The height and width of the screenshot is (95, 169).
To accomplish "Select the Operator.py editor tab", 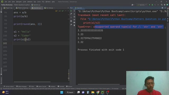I will tap(37, 8).
